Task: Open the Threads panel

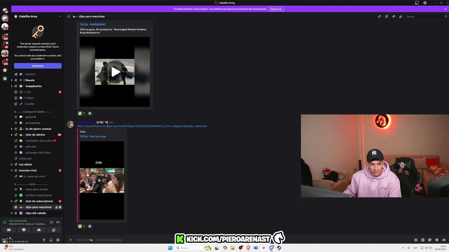Action: click(x=379, y=16)
